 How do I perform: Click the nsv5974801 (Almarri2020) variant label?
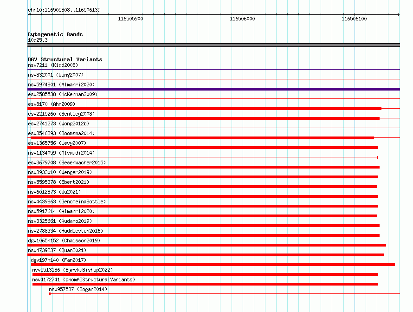point(61,84)
